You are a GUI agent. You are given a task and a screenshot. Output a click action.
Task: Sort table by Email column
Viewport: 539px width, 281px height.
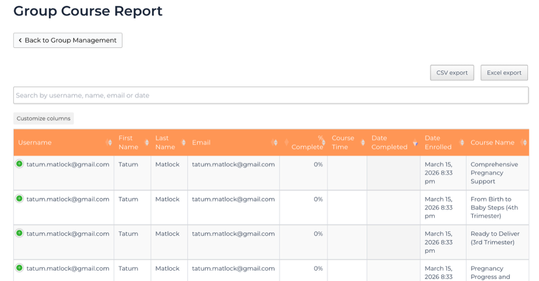pos(233,143)
